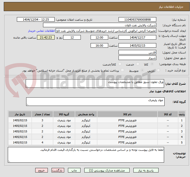Click row number 2 cell
This screenshot has height=177, width=190.
point(182,126)
